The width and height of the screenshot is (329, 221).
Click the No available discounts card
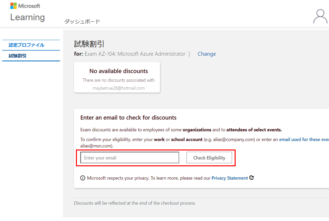coord(117,77)
